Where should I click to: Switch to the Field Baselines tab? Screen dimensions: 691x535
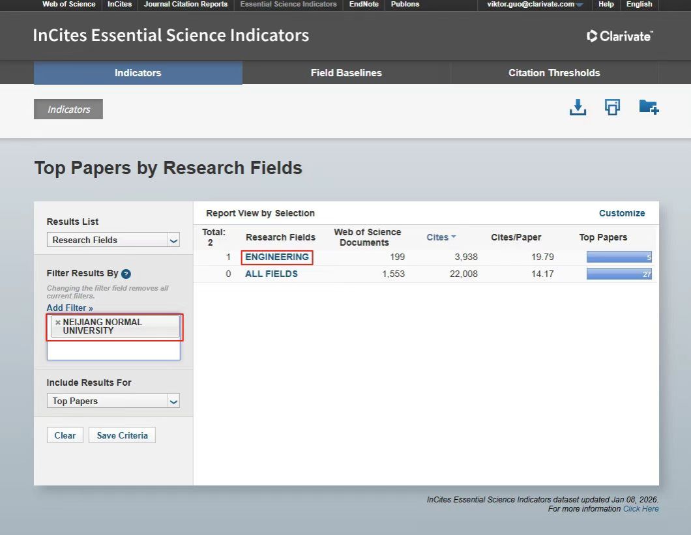tap(346, 73)
